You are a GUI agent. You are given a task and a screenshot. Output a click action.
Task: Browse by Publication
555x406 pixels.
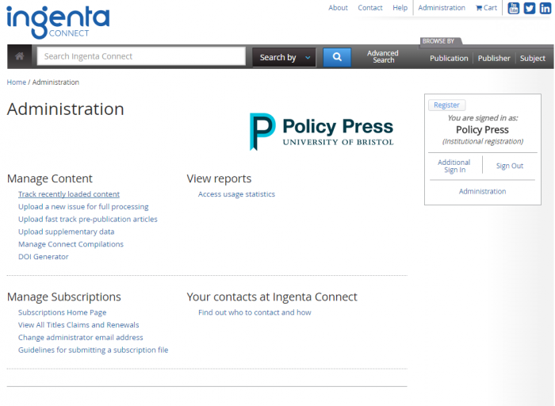(449, 59)
